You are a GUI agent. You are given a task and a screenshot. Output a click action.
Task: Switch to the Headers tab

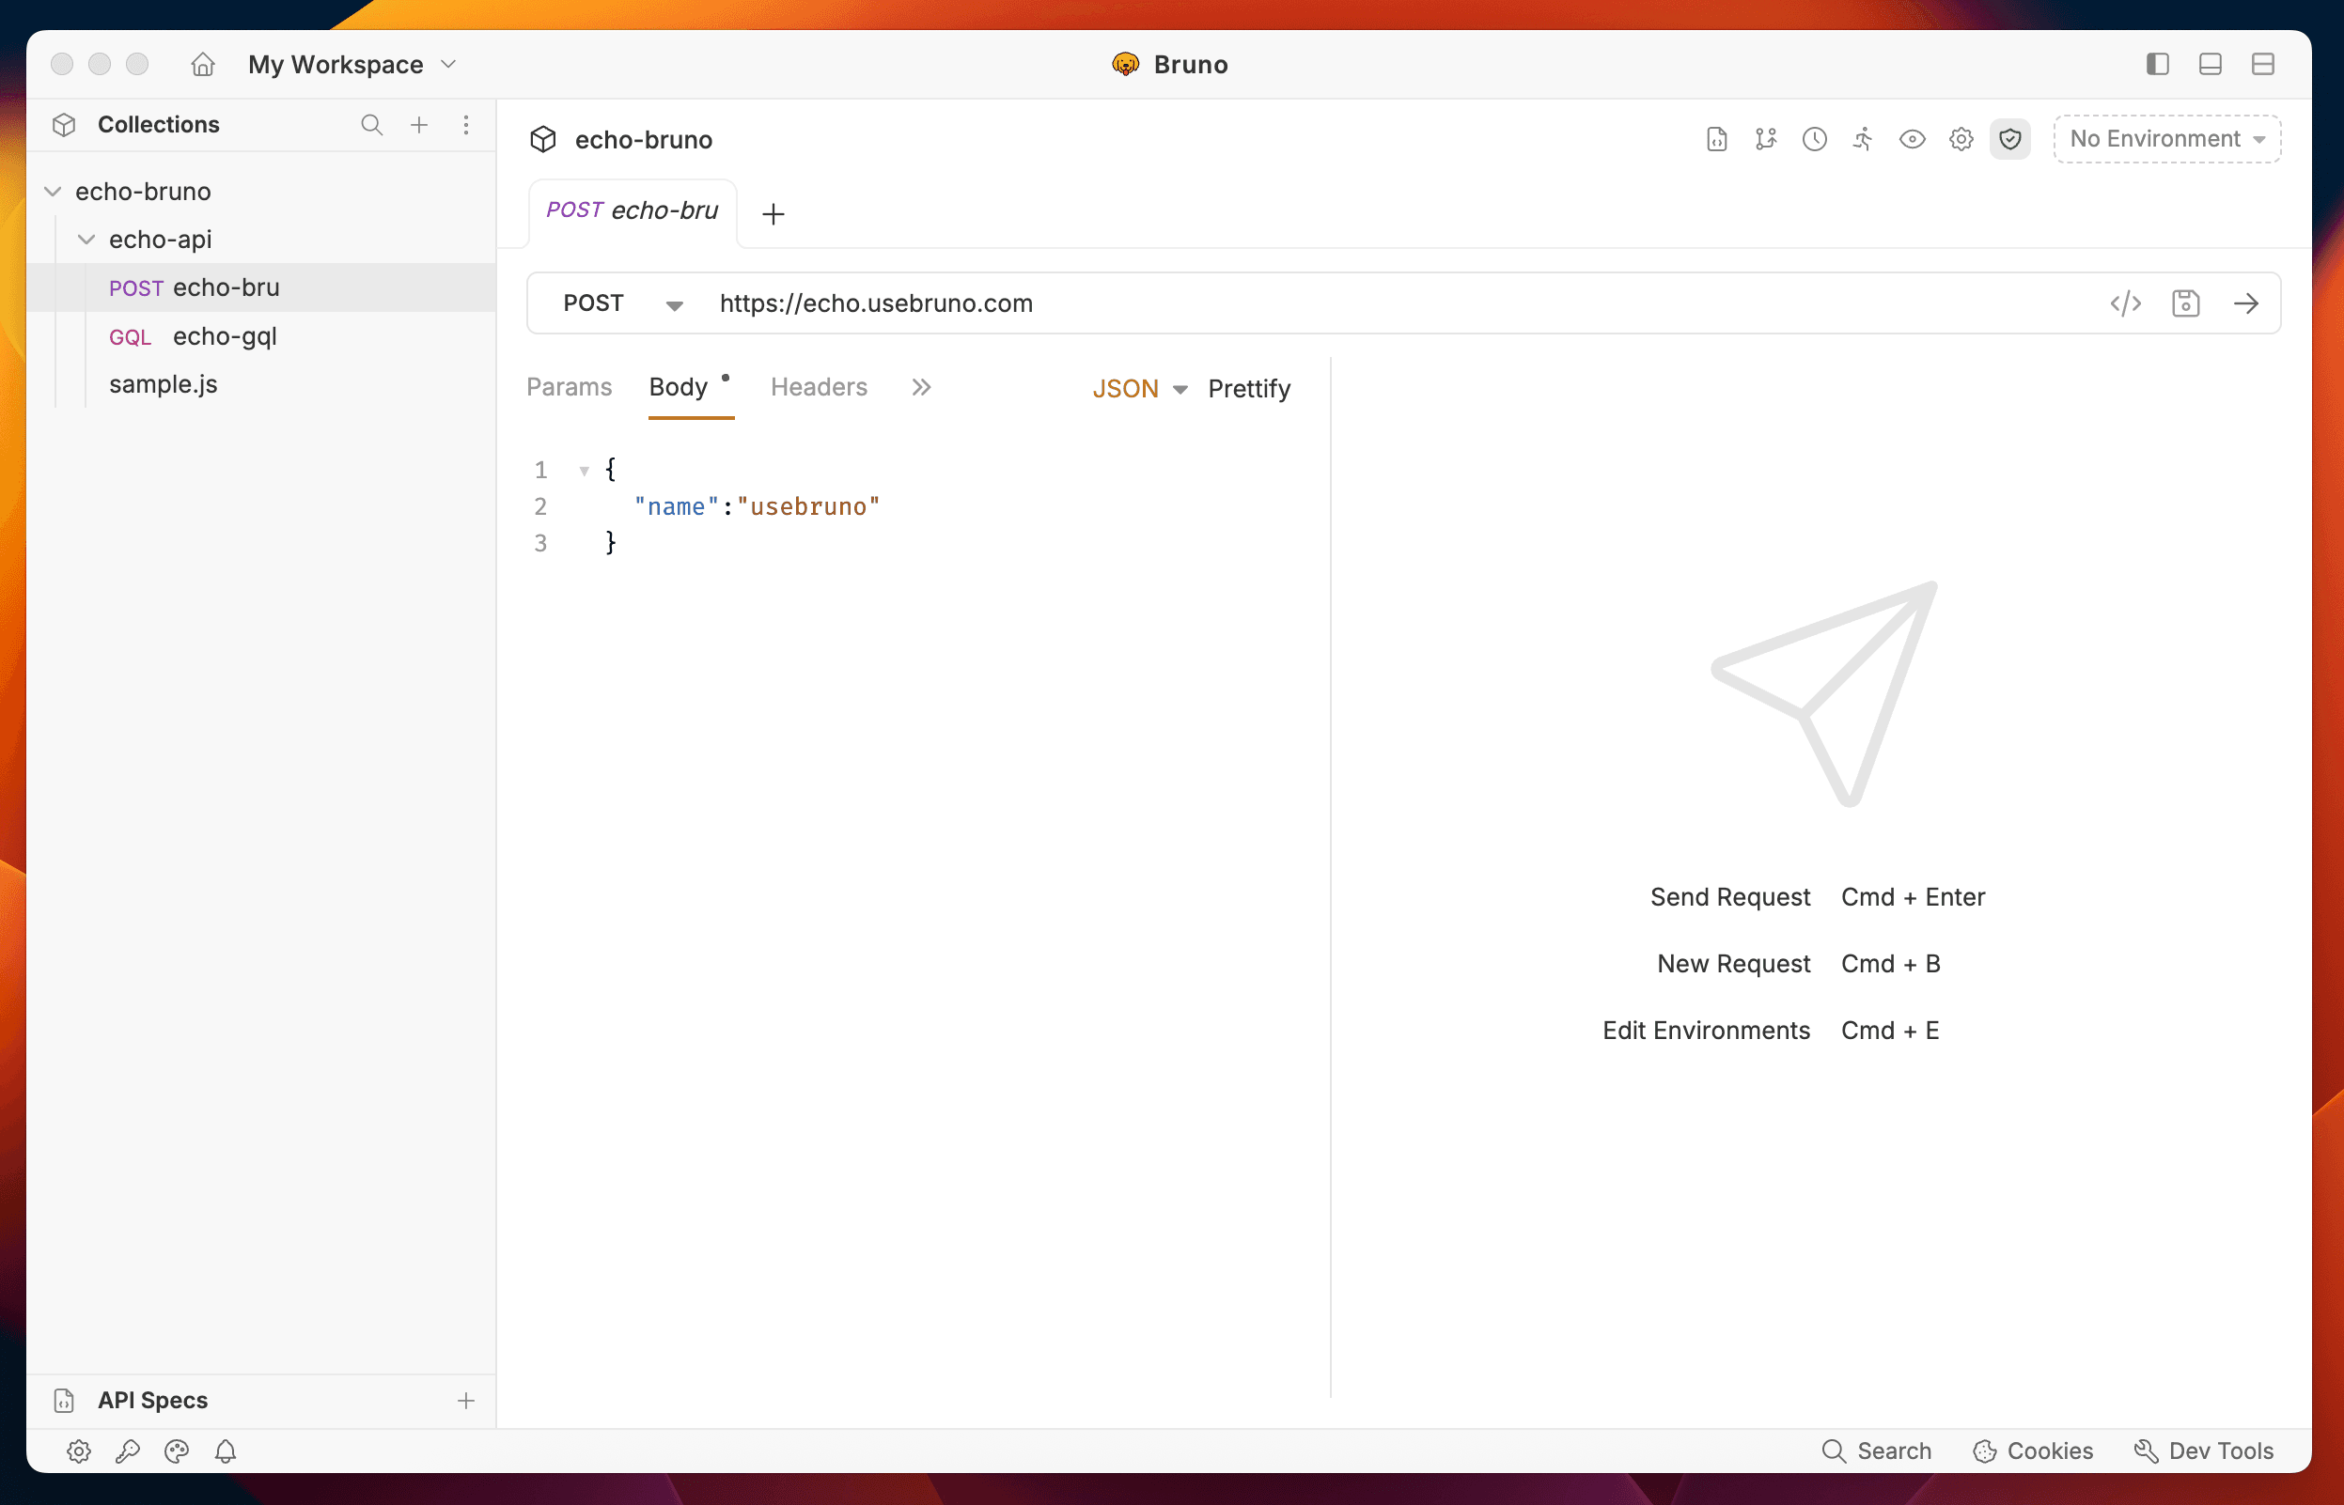[x=819, y=387]
